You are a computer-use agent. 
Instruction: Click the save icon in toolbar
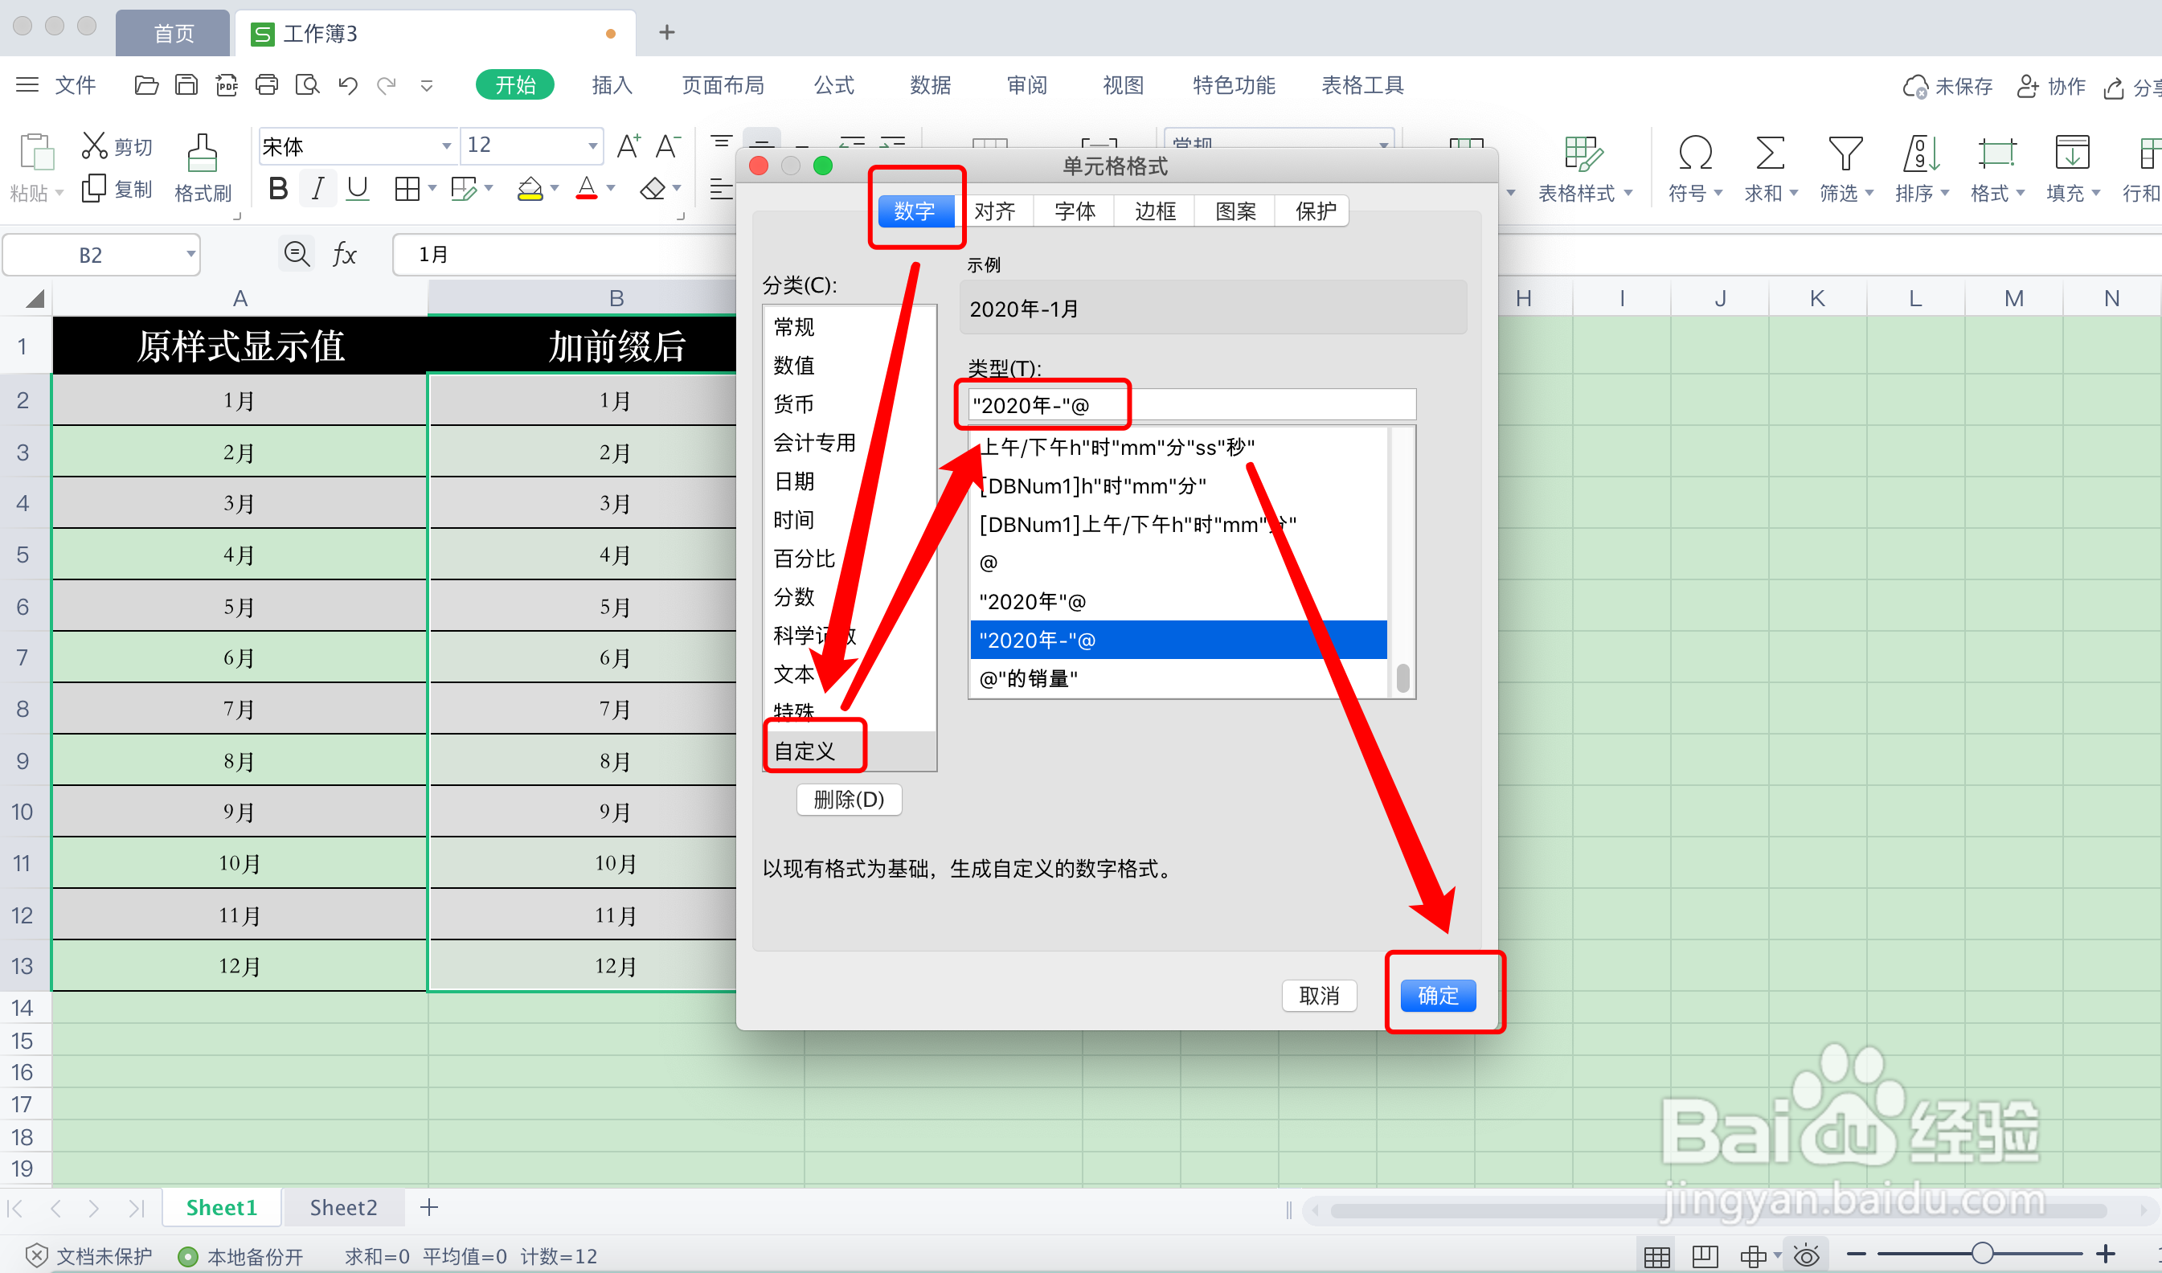click(186, 85)
